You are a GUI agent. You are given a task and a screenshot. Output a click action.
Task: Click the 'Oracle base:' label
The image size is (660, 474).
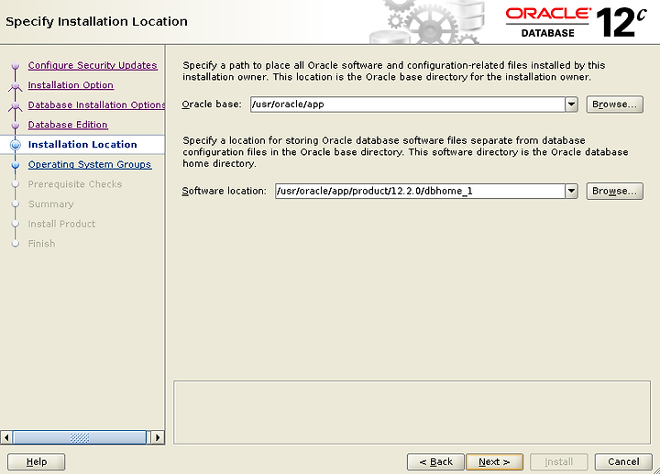tap(212, 105)
